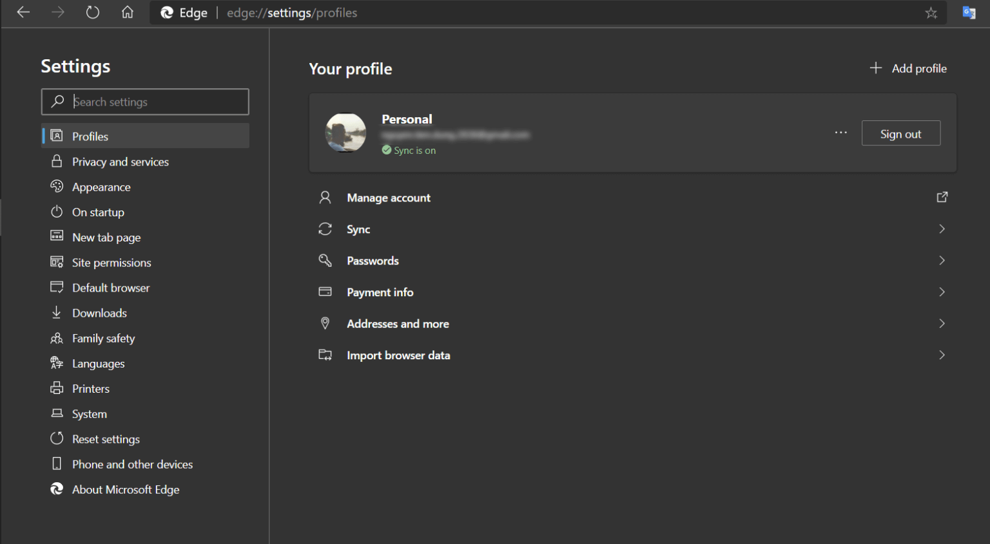Open Addresses and more section
This screenshot has width=990, height=544.
[x=398, y=324]
